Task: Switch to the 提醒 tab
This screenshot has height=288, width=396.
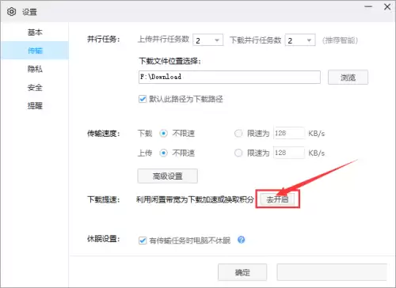Action: (x=35, y=106)
